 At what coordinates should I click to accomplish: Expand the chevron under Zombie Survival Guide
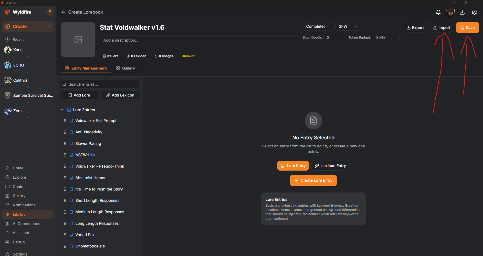click(x=28, y=103)
